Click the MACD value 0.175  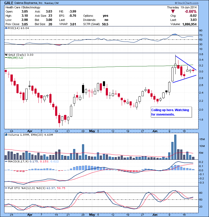point(34,162)
